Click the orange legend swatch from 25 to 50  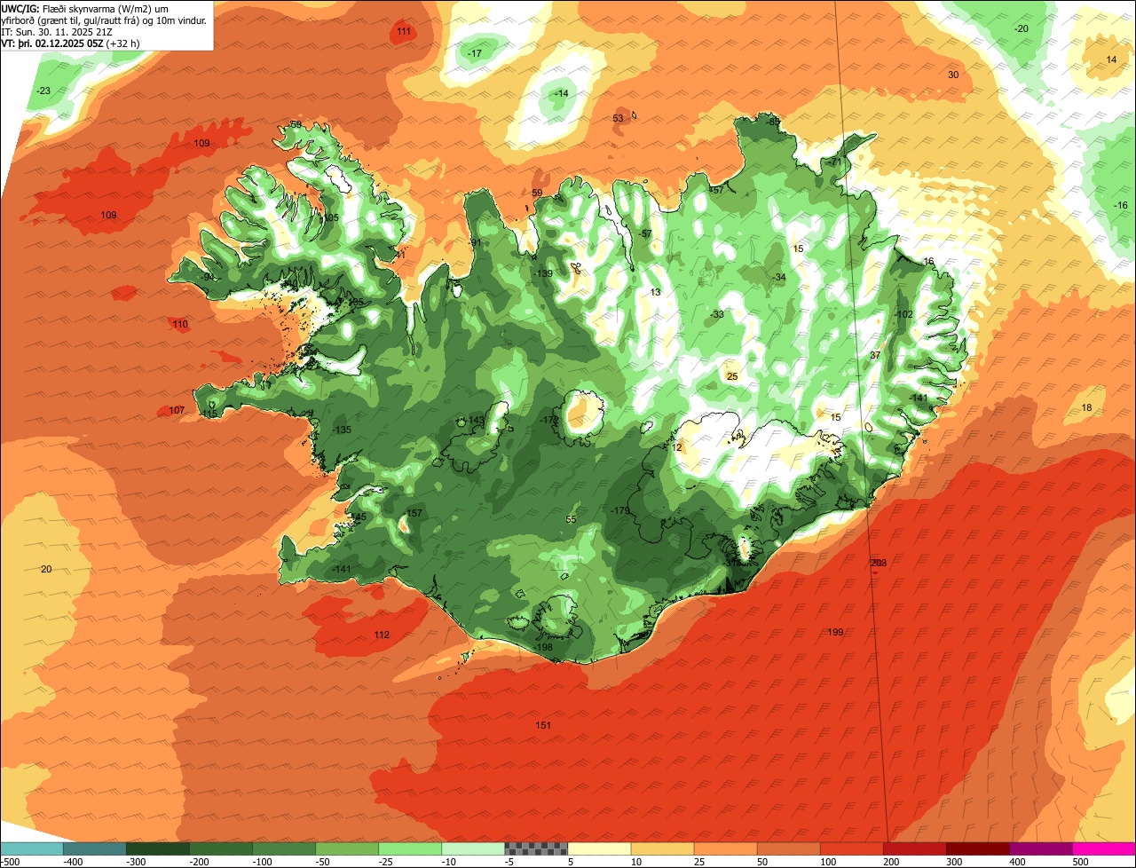725,848
